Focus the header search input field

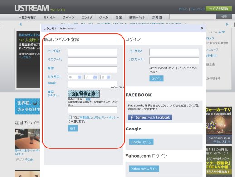click(193, 17)
